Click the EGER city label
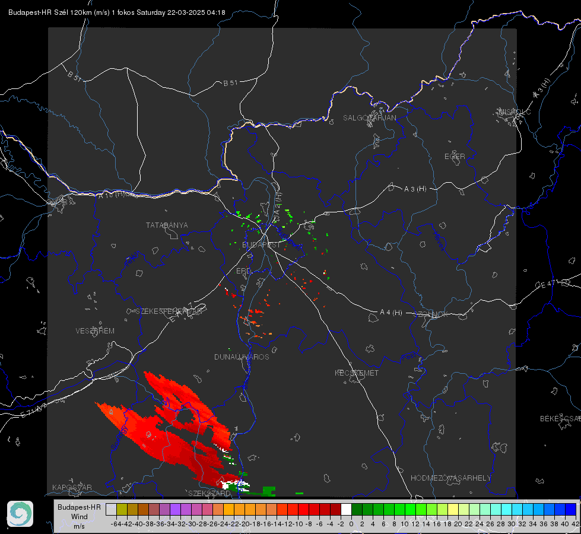581x534 pixels. click(455, 157)
